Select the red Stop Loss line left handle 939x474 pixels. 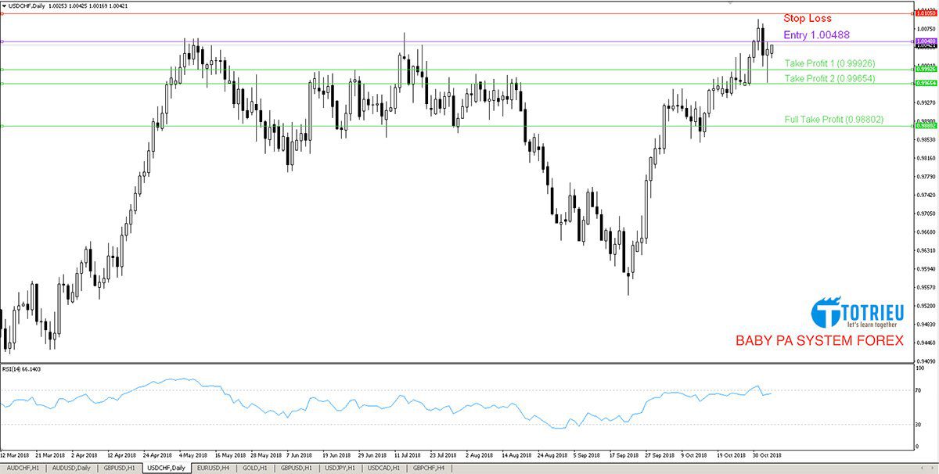point(2,14)
